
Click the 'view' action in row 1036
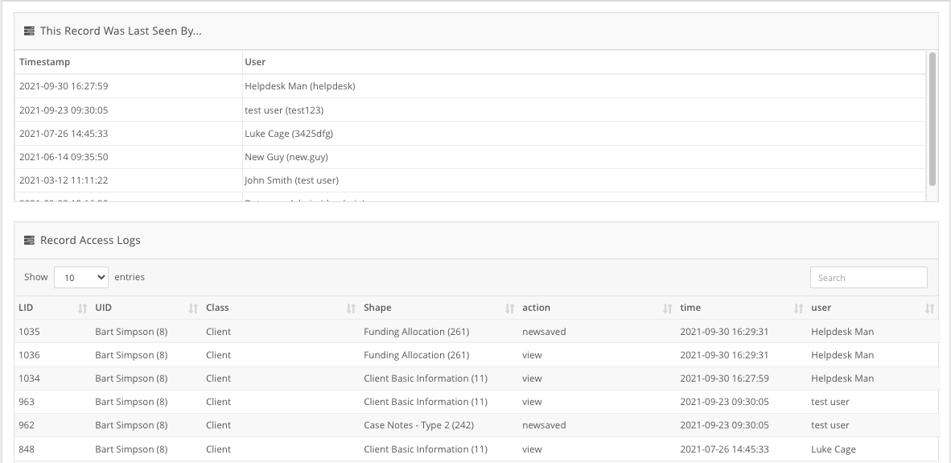(x=532, y=355)
